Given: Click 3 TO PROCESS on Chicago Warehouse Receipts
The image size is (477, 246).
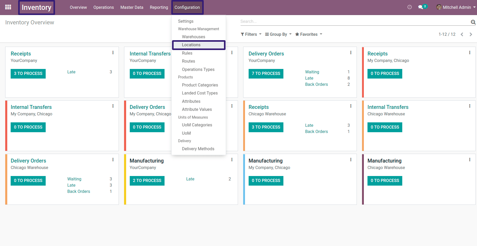Looking at the screenshot, I should (x=266, y=127).
